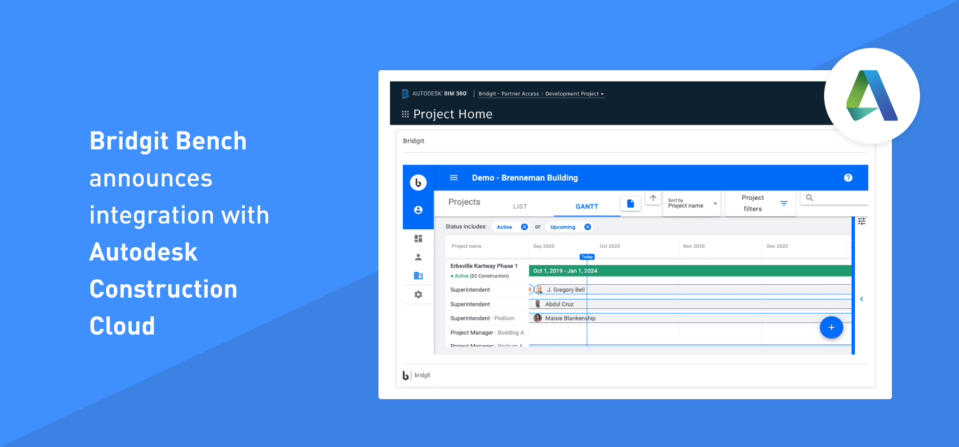Open the Sort by Project name dropdown
Image resolution: width=959 pixels, height=447 pixels.
click(x=692, y=204)
